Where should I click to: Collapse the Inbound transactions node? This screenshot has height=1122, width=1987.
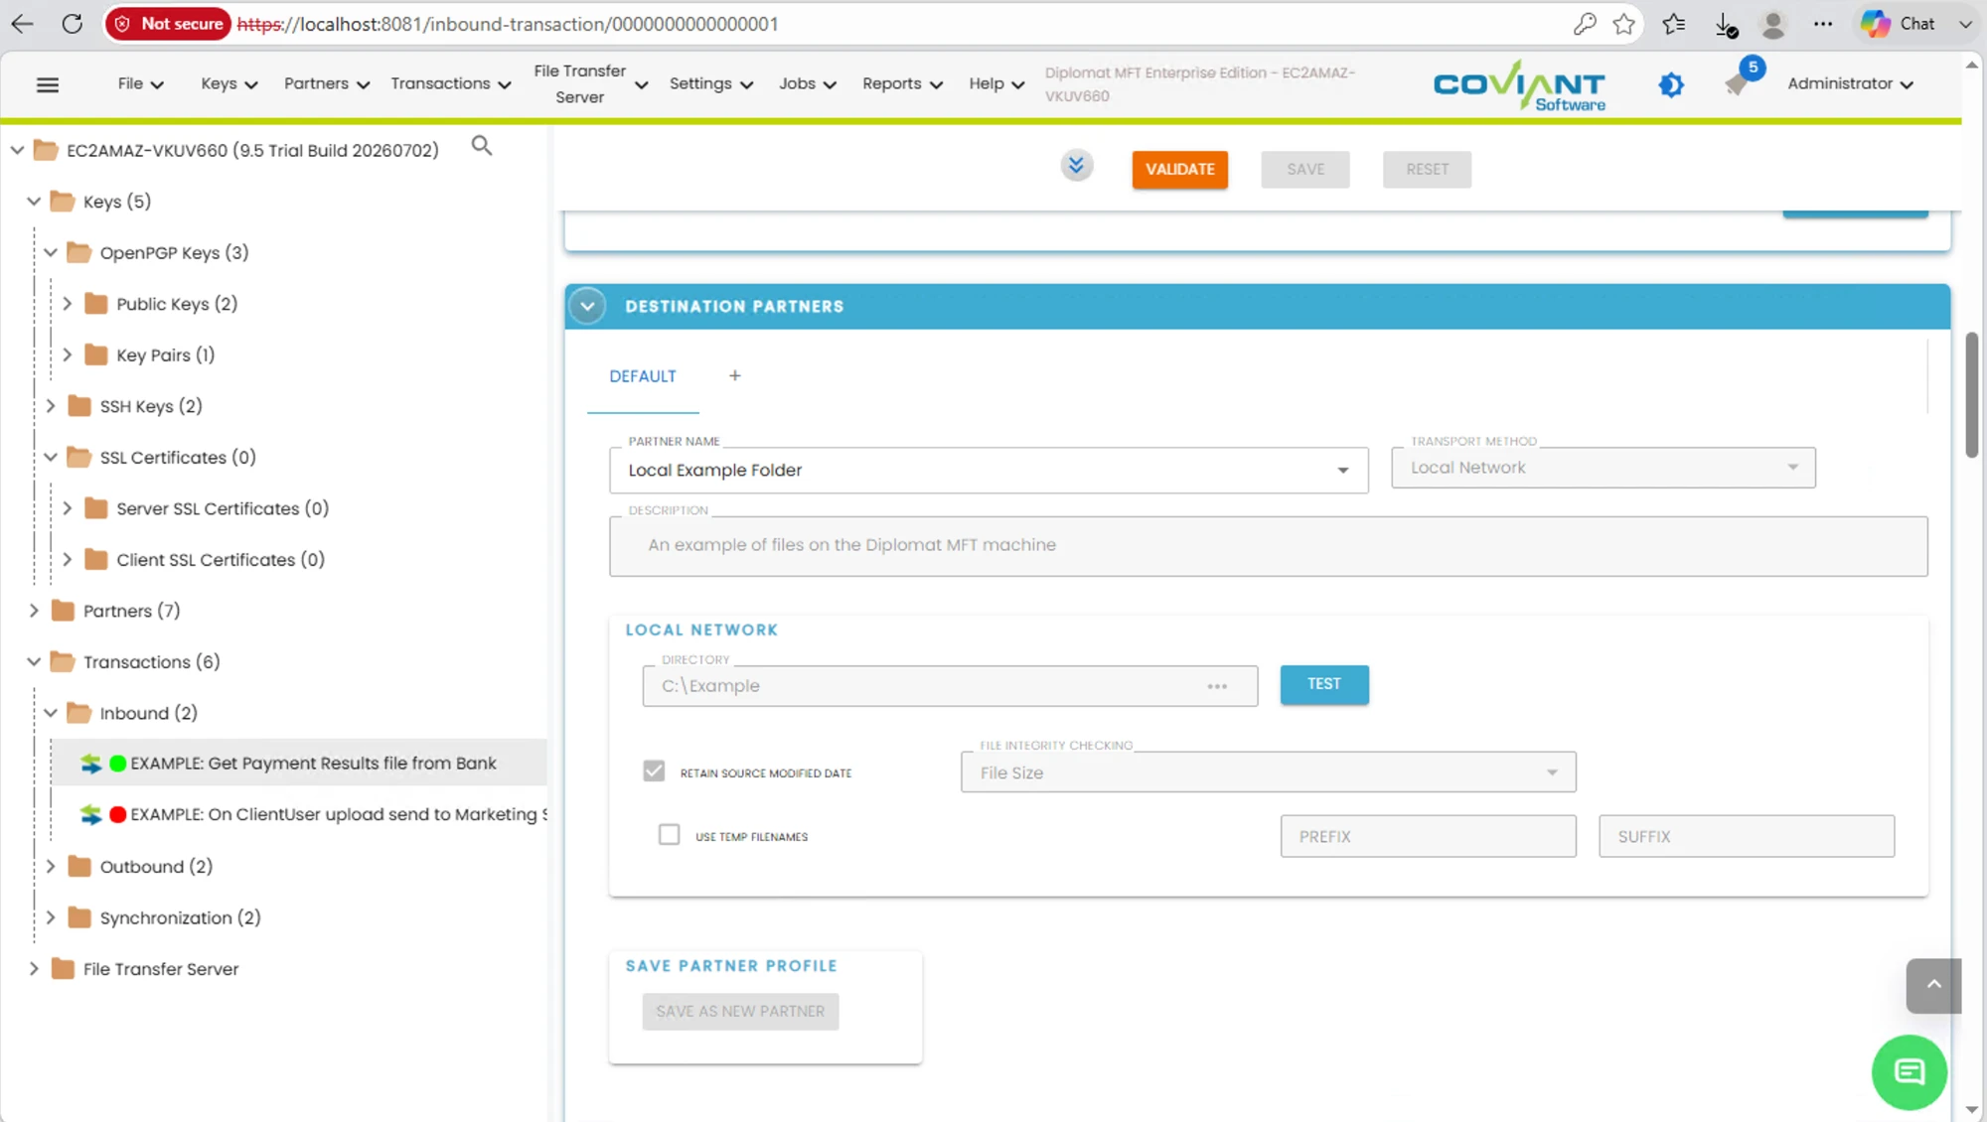[50, 713]
